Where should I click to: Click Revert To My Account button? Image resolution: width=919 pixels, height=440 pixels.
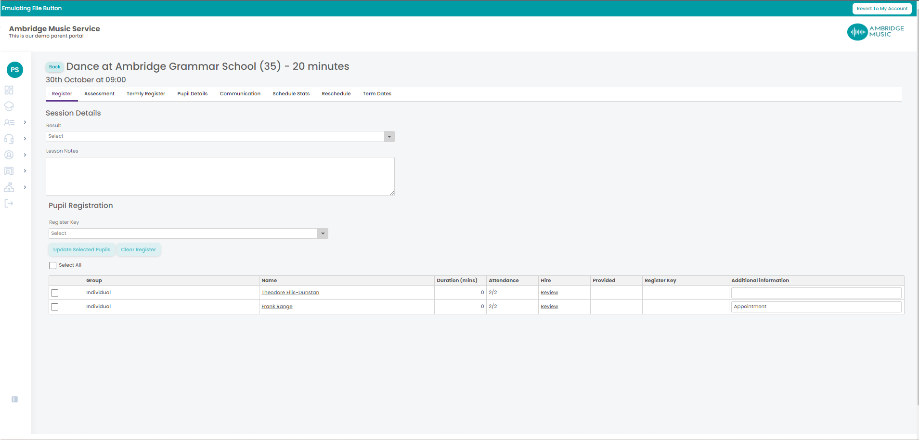click(x=882, y=9)
